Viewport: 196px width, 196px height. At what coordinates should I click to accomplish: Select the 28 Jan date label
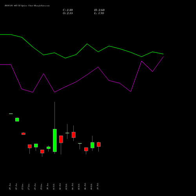click(35, 187)
